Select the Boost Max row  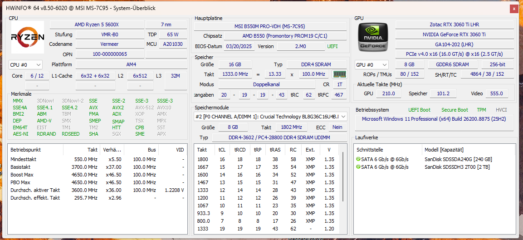98,175
